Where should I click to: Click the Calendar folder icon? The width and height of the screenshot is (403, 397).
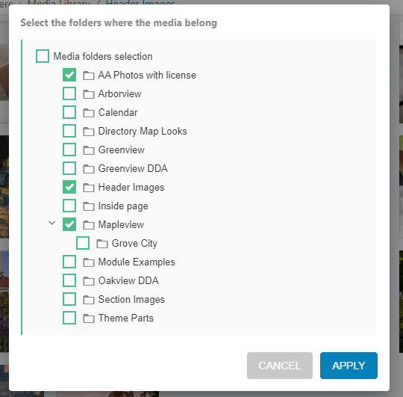click(89, 113)
